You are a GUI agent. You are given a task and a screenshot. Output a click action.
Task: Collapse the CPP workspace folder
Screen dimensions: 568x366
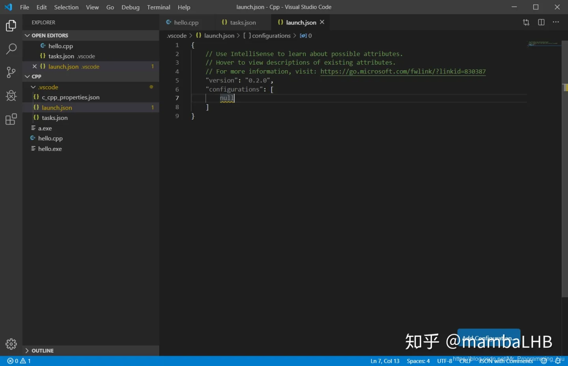27,76
